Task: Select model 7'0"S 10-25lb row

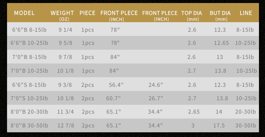Action: pyautogui.click(x=133, y=98)
